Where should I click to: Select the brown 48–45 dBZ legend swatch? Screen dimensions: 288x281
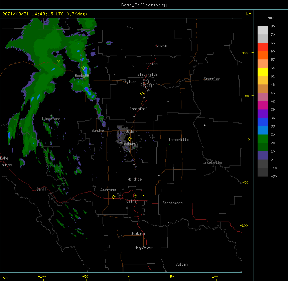[x=263, y=88]
